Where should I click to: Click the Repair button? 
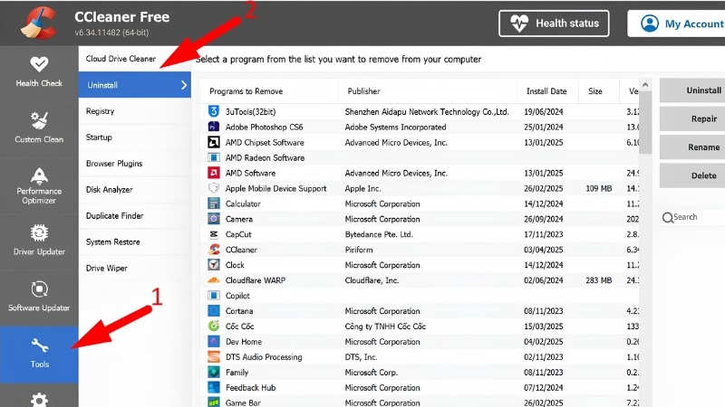point(692,119)
